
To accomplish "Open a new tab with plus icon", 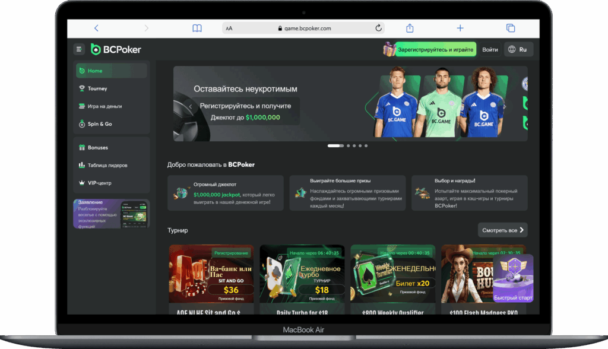I will 460,28.
